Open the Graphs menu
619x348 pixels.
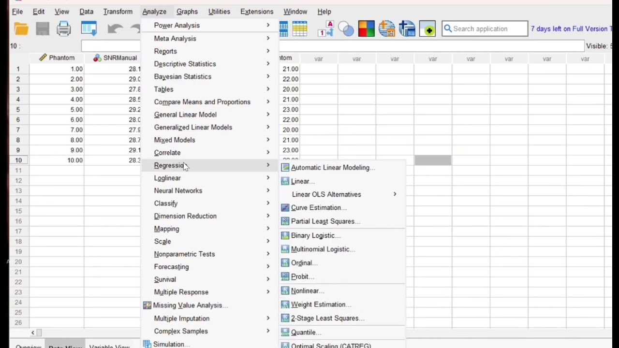[x=187, y=12]
